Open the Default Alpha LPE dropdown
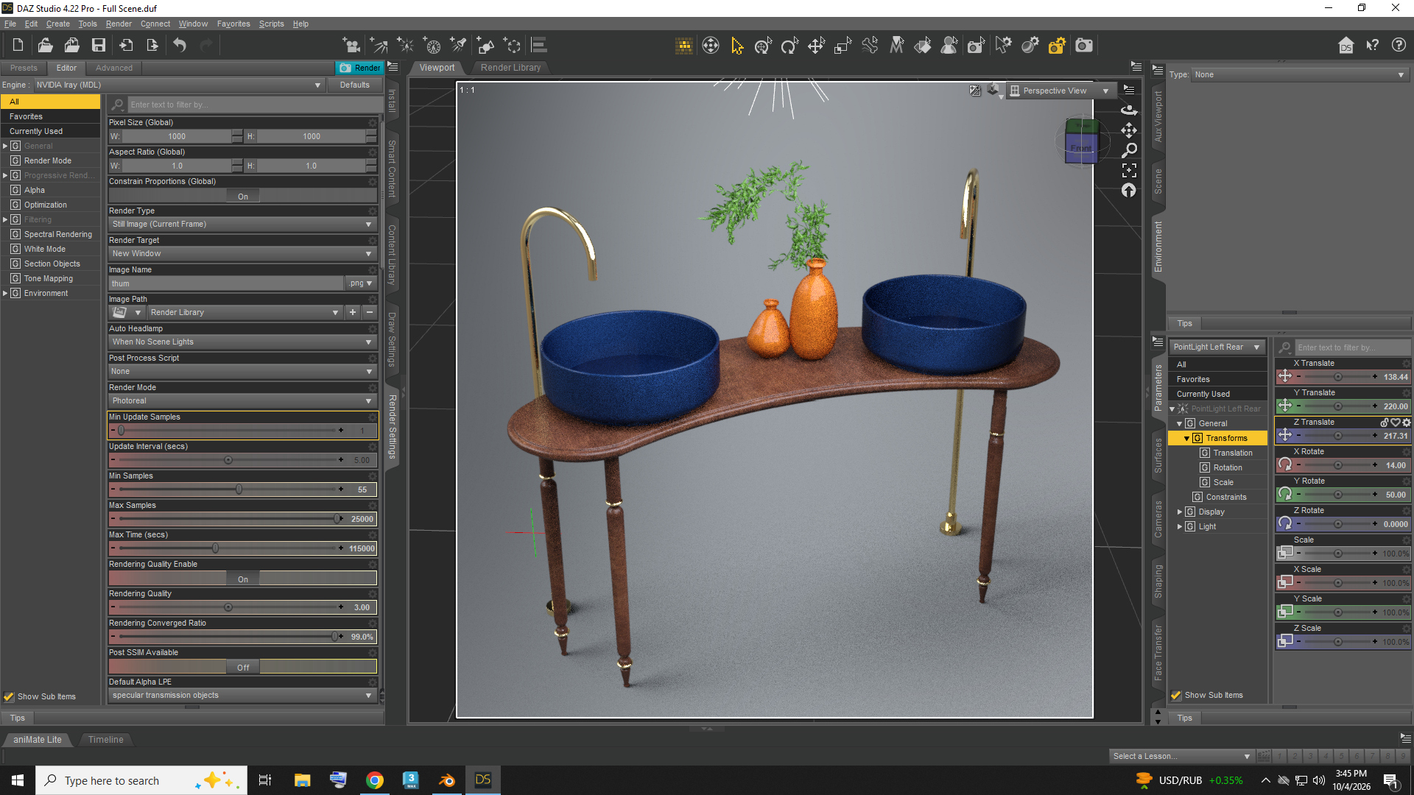This screenshot has width=1414, height=795. pos(242,696)
